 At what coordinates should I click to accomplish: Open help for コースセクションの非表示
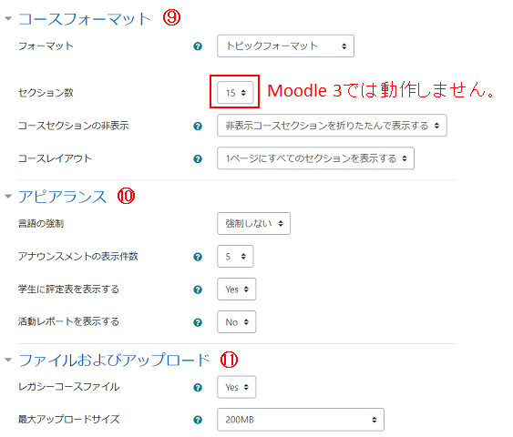click(198, 126)
